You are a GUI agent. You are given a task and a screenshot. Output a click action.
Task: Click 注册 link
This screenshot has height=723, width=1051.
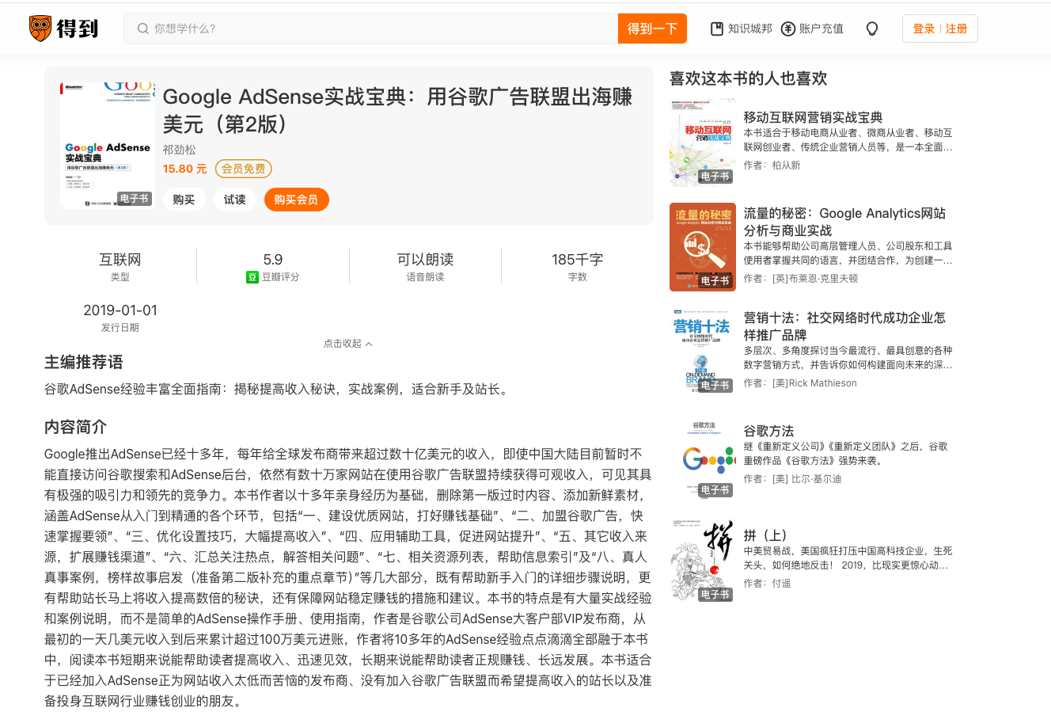click(x=957, y=29)
